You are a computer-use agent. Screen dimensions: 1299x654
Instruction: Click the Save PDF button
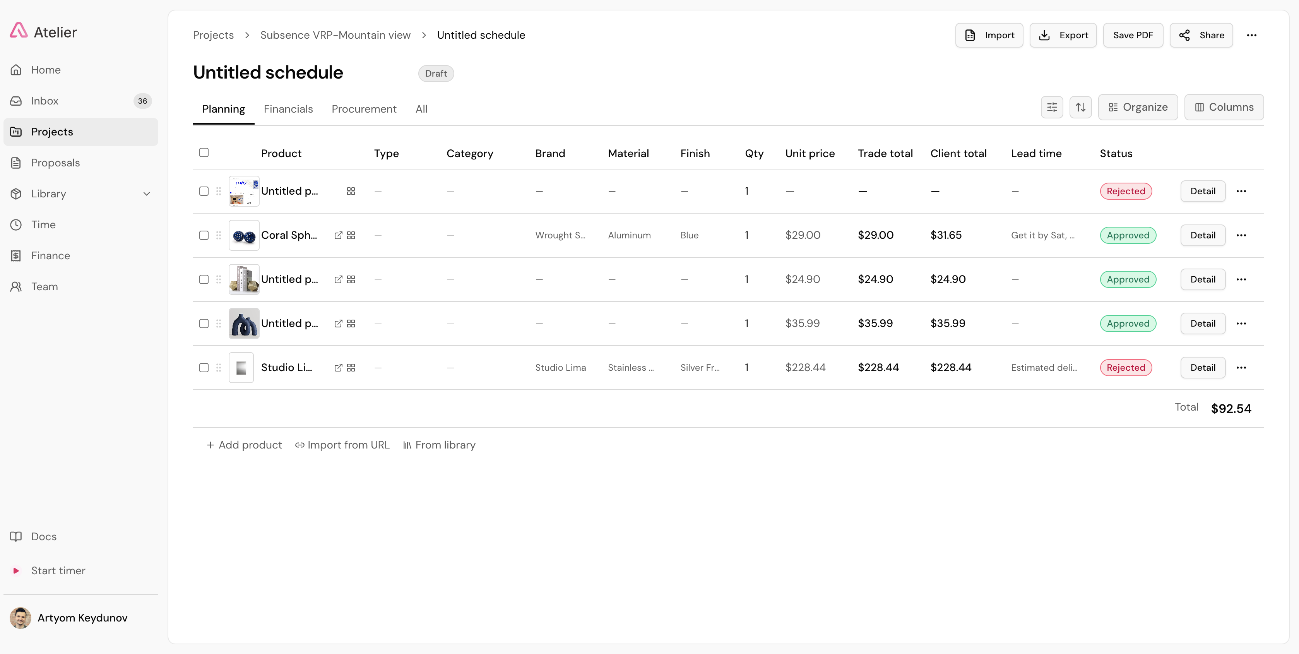(1133, 35)
